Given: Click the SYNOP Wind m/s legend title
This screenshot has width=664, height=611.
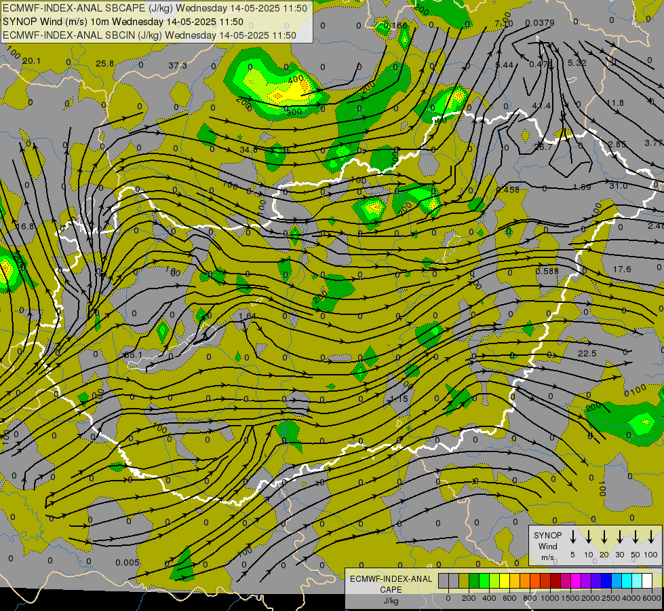Looking at the screenshot, I should click(x=547, y=547).
